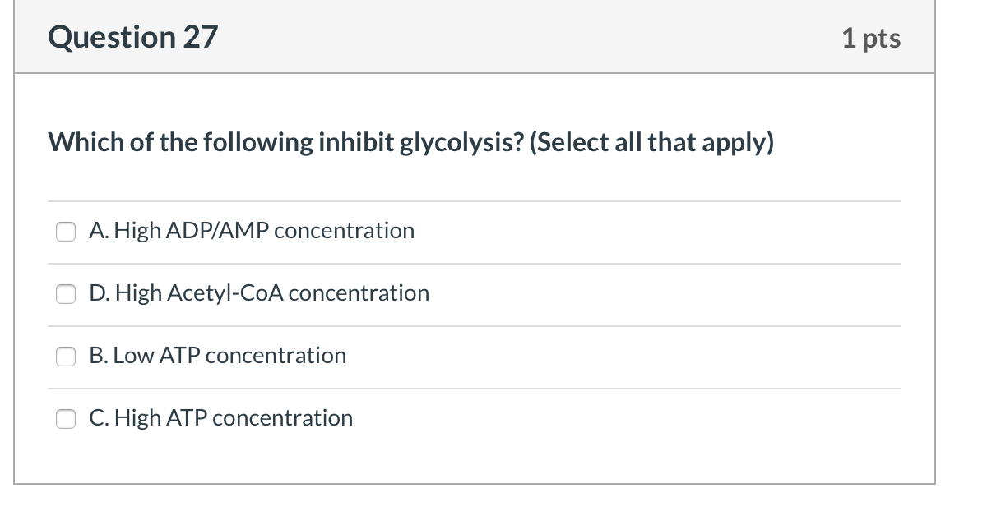This screenshot has width=987, height=511.
Task: Click the question prompt text
Action: pos(411,141)
